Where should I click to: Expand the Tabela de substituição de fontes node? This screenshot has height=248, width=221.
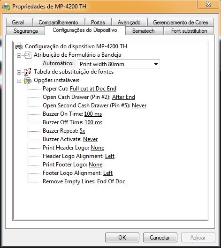[x=19, y=72]
